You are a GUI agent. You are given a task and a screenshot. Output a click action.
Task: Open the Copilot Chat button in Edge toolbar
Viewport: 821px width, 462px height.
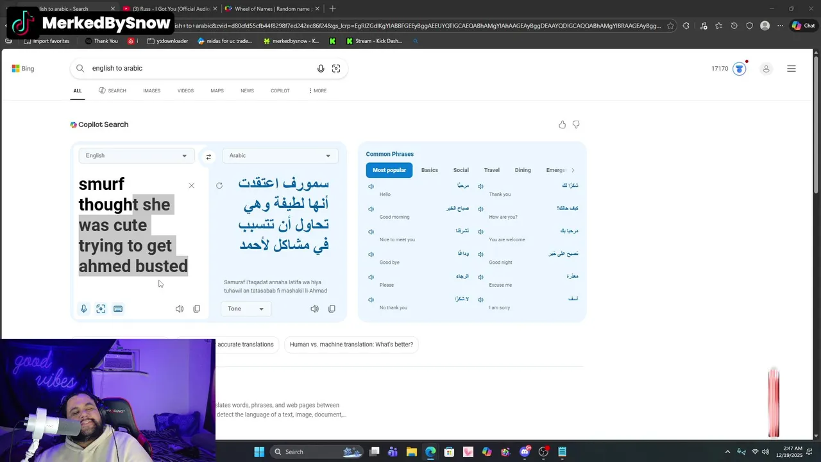coord(803,26)
